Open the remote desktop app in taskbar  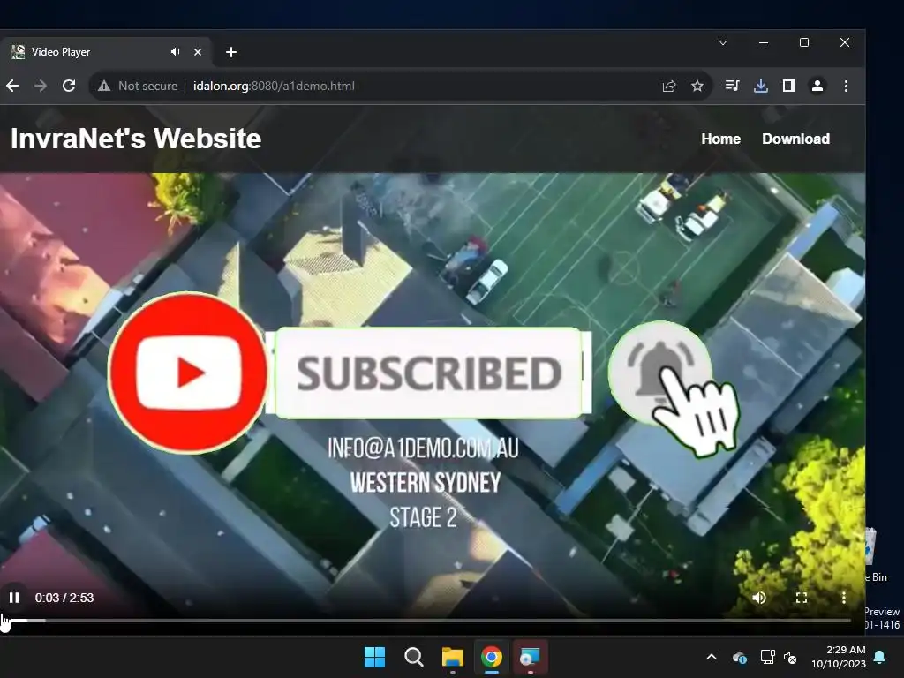tap(530, 657)
